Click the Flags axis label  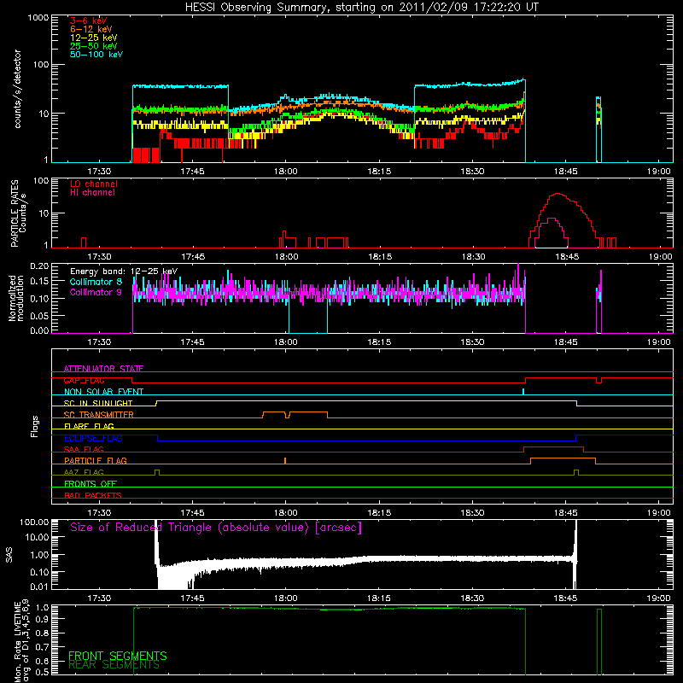point(35,426)
